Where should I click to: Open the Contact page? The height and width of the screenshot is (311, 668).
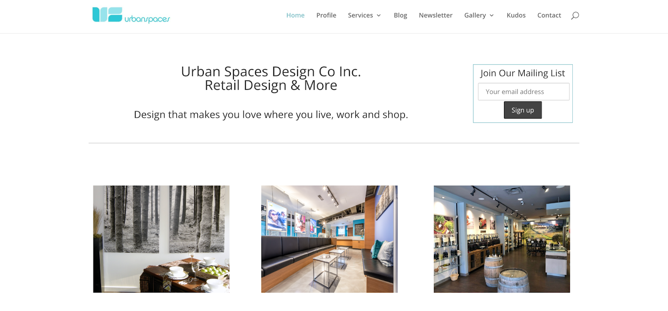tap(549, 15)
